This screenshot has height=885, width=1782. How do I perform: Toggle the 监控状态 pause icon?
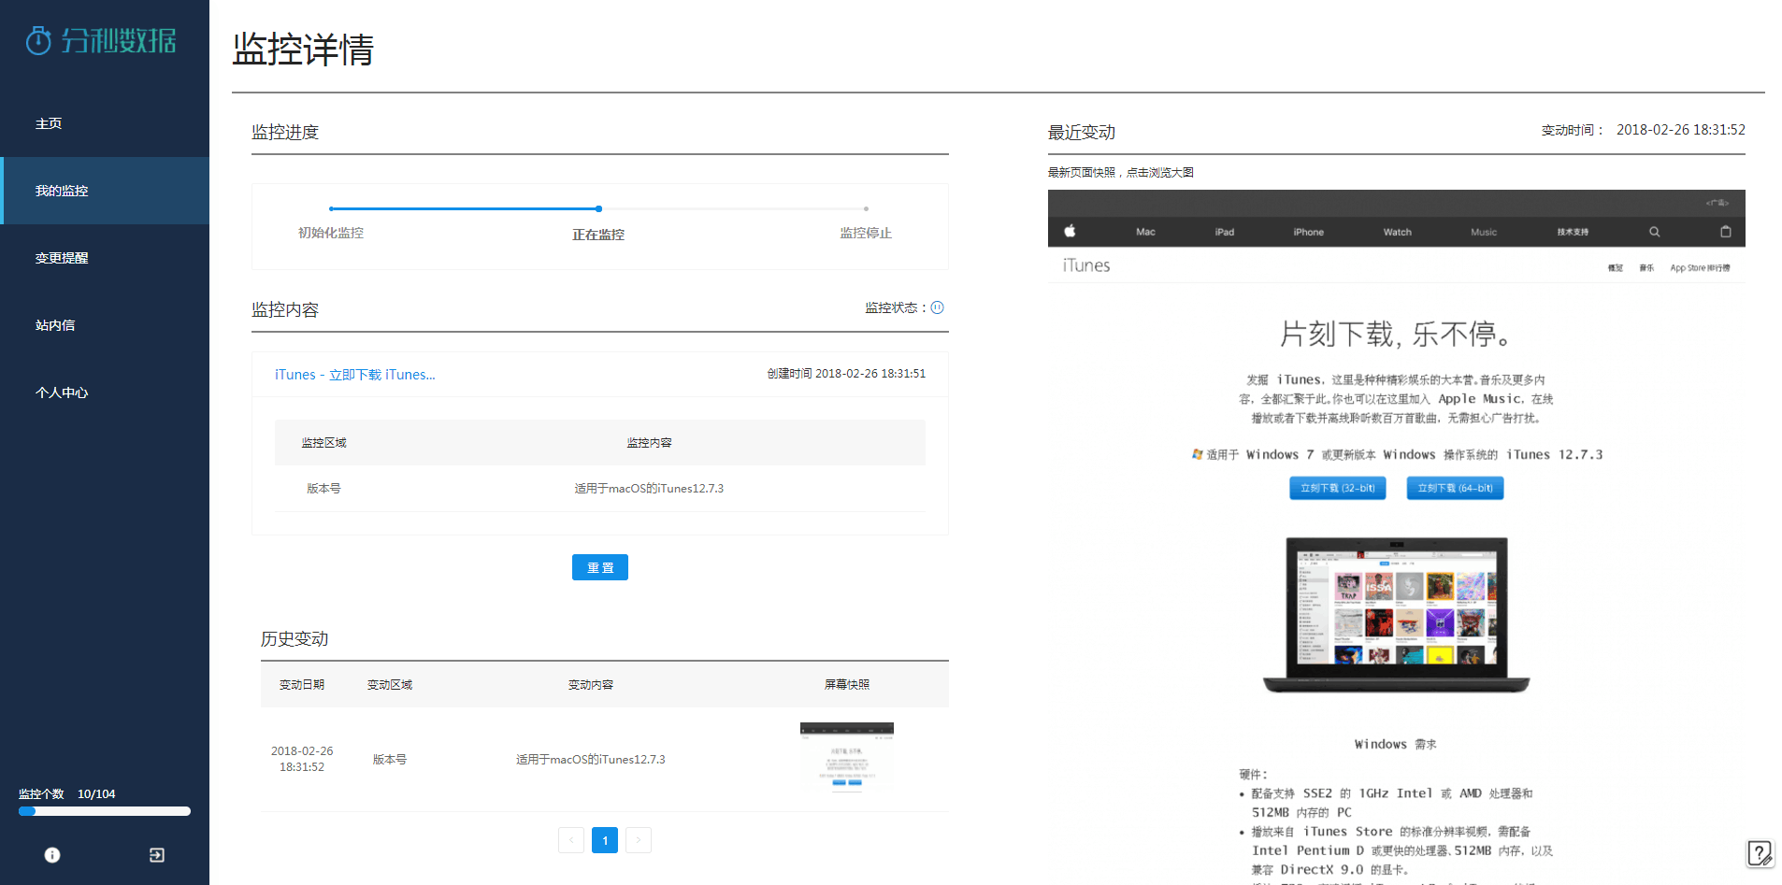point(938,307)
